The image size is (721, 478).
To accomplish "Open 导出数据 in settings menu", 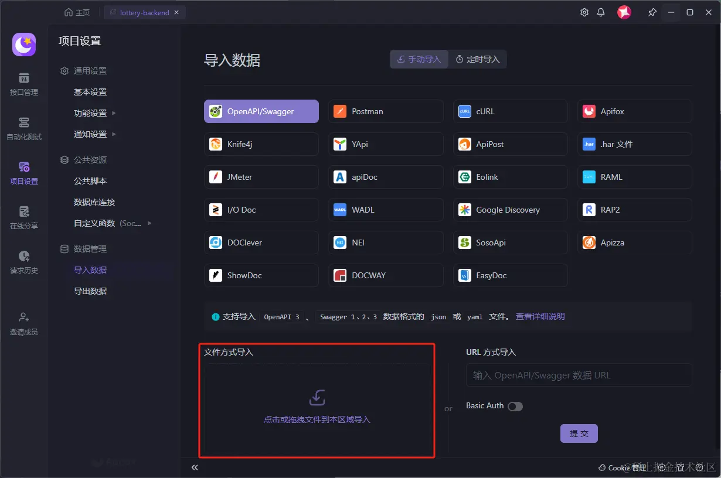I will pyautogui.click(x=90, y=291).
